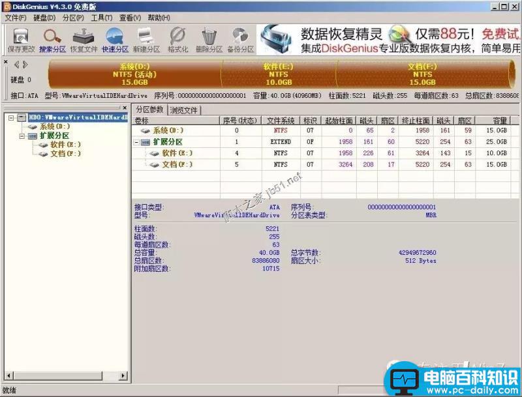522x397 pixels.
Task: Click the 终止柱面 column header
Action: [x=416, y=121]
